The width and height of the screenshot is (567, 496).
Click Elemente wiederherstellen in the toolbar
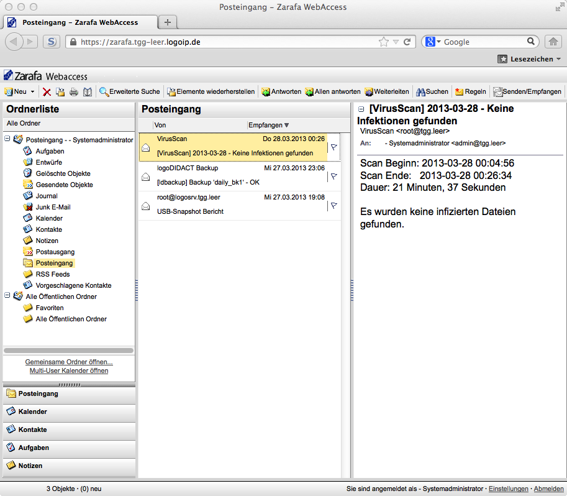pyautogui.click(x=211, y=92)
